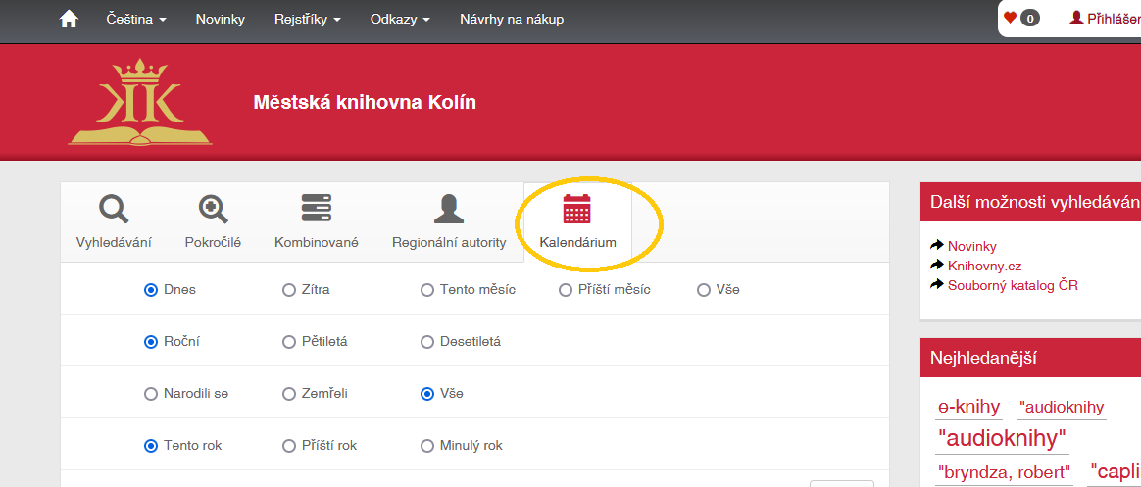The height and width of the screenshot is (487, 1141).
Task: Click the "bryndza, robert" tag
Action: coord(1004,471)
